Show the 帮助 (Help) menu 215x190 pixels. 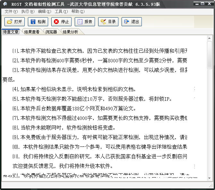[x=78, y=11]
